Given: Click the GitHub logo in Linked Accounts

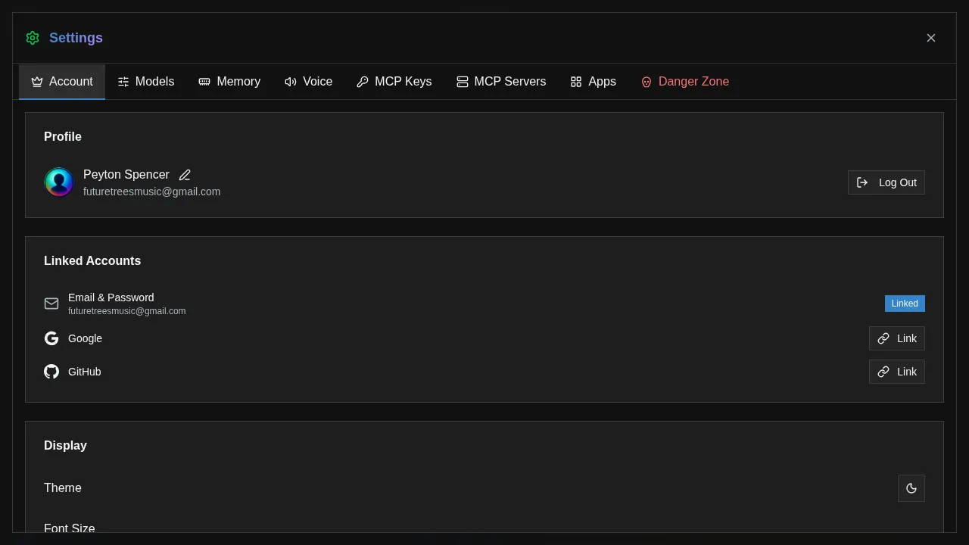Looking at the screenshot, I should (x=51, y=372).
